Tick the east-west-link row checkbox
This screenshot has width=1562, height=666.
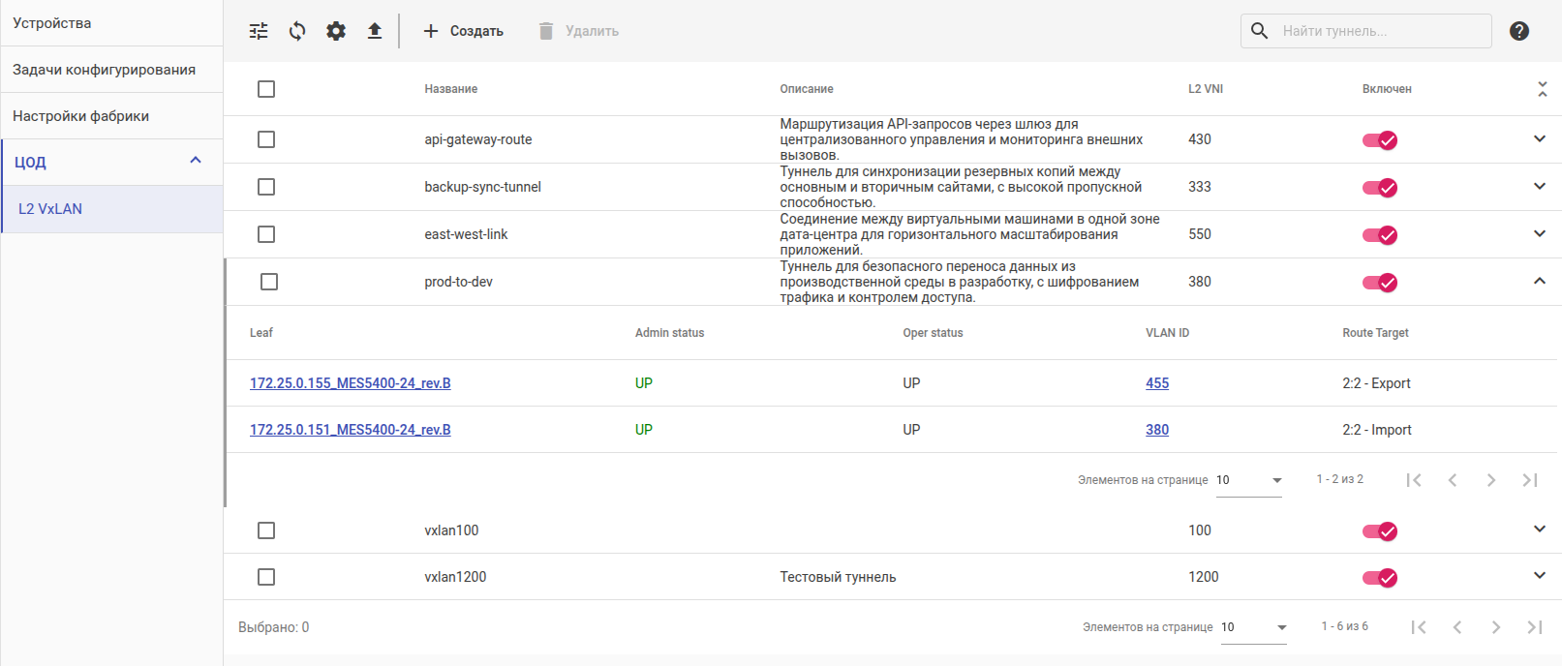point(266,234)
